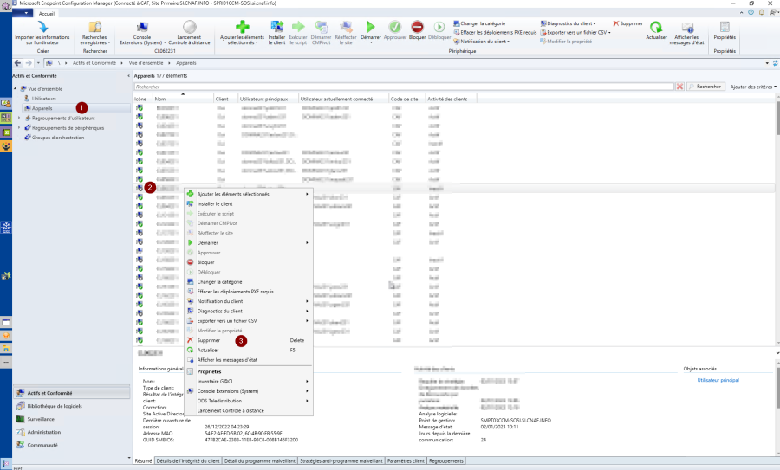Screen dimensions: 780x470
Task: Click the back navigation arrow
Action: 18,63
